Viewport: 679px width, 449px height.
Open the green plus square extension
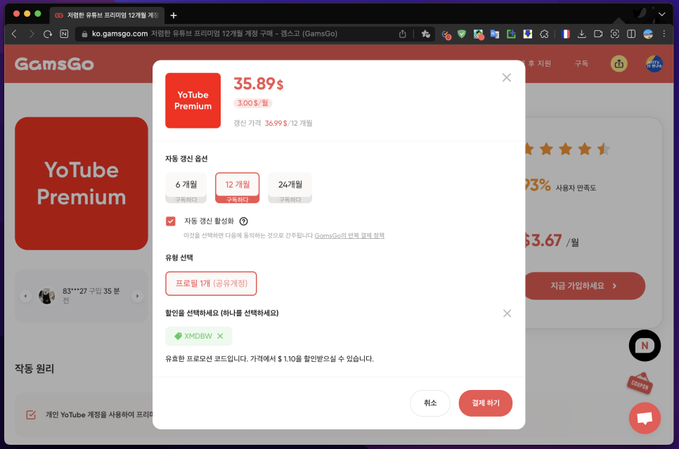point(511,34)
